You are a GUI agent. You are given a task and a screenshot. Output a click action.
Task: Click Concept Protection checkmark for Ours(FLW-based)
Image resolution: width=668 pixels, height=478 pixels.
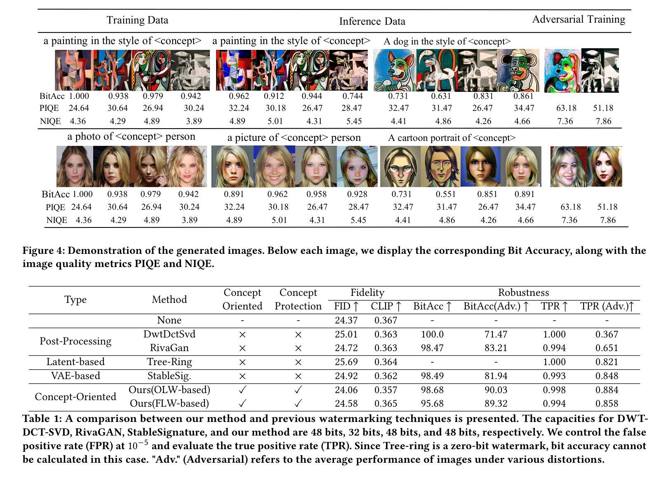[298, 403]
